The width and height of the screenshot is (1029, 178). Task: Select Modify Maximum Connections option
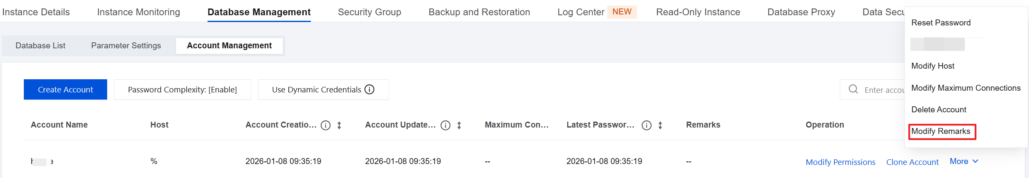(966, 88)
